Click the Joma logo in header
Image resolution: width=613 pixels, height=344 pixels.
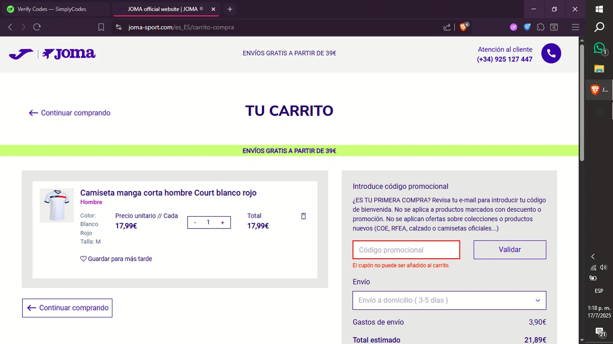[52, 54]
